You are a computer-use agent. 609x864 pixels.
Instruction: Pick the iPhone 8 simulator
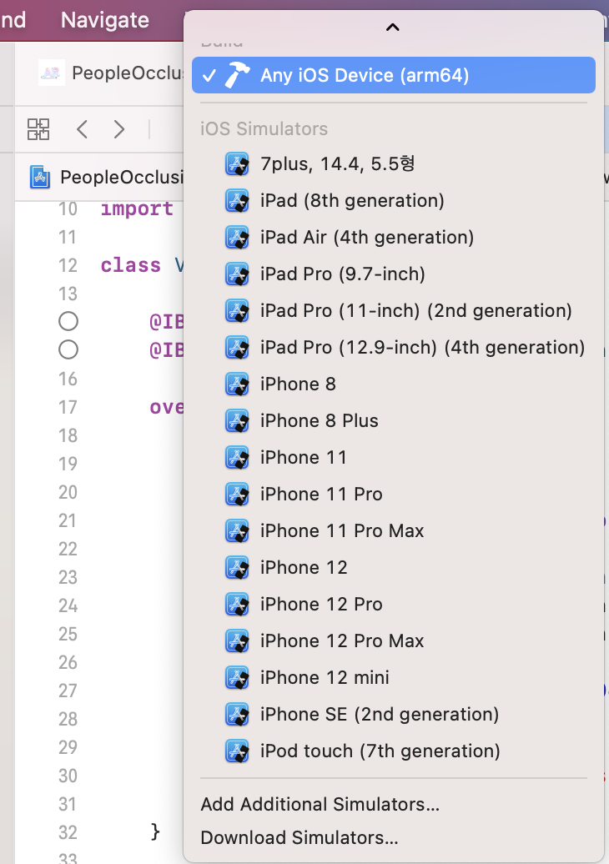[x=394, y=384]
